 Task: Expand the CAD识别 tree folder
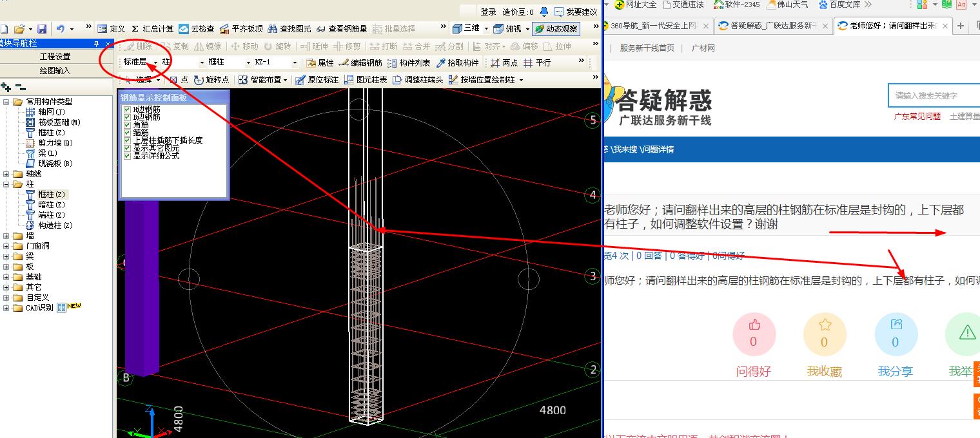pos(6,308)
